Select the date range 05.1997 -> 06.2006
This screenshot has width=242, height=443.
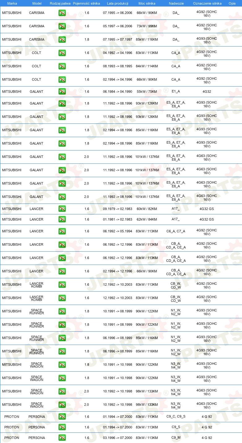click(118, 26)
